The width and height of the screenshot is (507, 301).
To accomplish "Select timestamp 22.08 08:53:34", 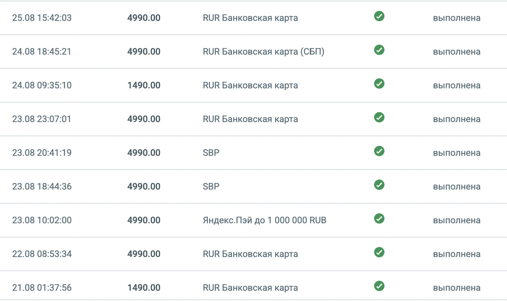I will [x=42, y=254].
